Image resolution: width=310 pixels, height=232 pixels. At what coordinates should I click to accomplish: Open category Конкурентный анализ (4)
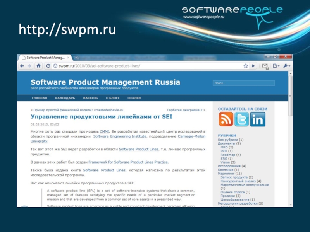[x=241, y=181]
